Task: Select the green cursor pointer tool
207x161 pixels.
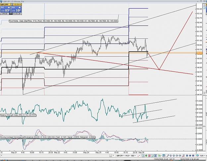Action: pos(160,156)
